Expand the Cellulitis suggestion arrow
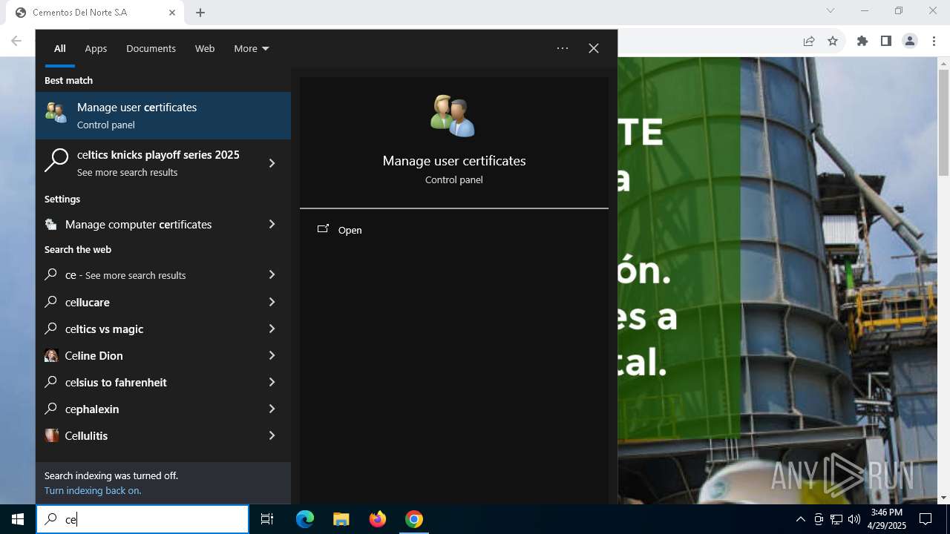This screenshot has width=950, height=534. tap(272, 435)
